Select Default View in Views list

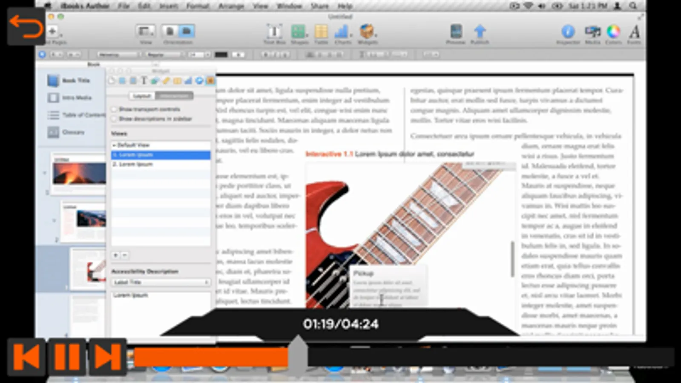pyautogui.click(x=161, y=145)
